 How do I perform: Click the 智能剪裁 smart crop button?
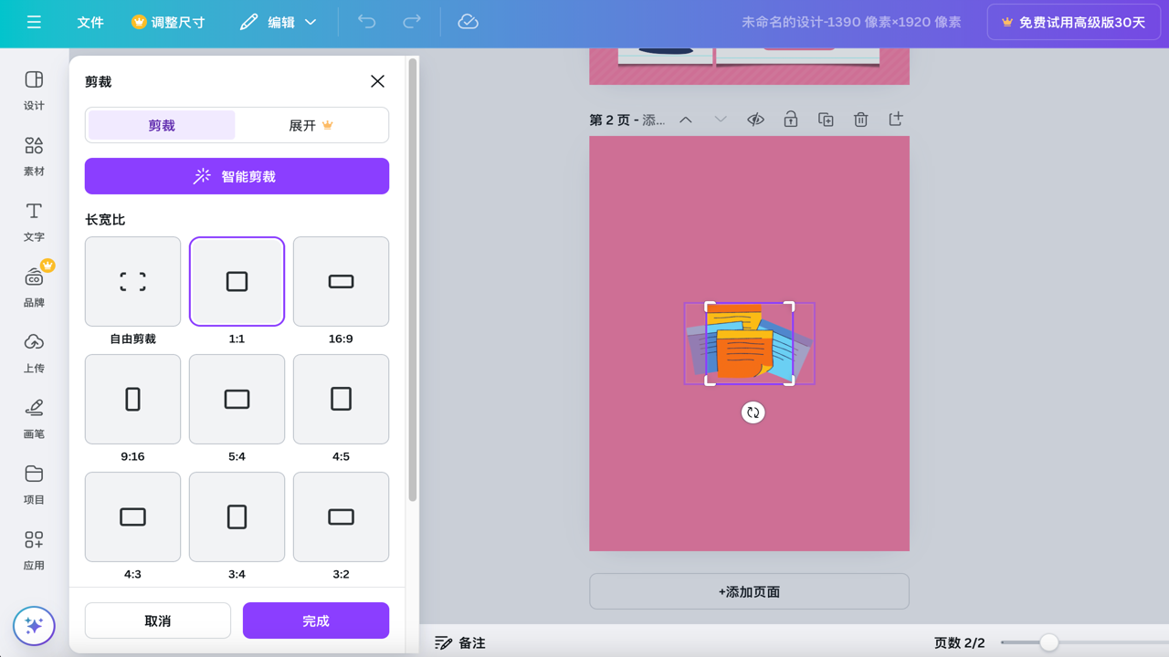pyautogui.click(x=237, y=176)
